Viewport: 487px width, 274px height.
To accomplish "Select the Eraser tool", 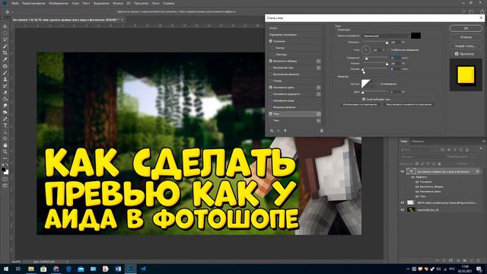I will pos(5,93).
